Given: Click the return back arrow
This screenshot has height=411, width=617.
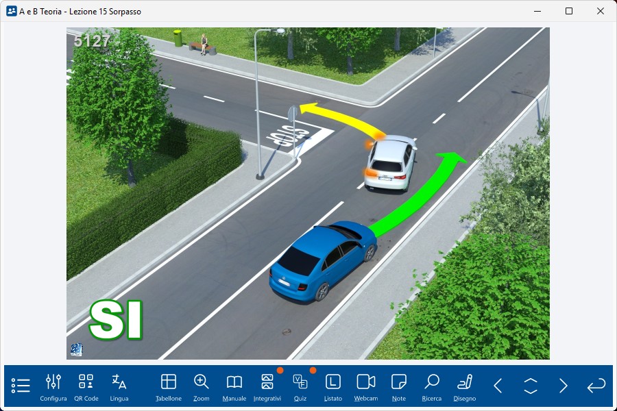Looking at the screenshot, I should [x=596, y=386].
